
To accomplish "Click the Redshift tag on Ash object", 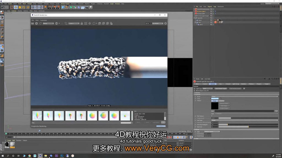I will coord(215,22).
